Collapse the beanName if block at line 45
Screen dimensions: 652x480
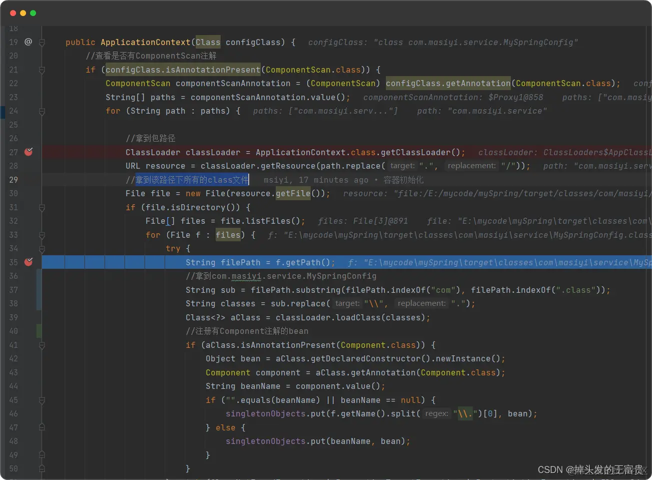coord(42,400)
